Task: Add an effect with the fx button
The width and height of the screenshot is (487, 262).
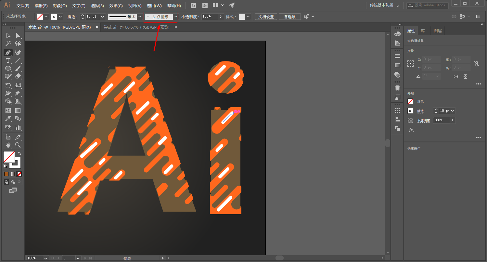Action: point(411,130)
